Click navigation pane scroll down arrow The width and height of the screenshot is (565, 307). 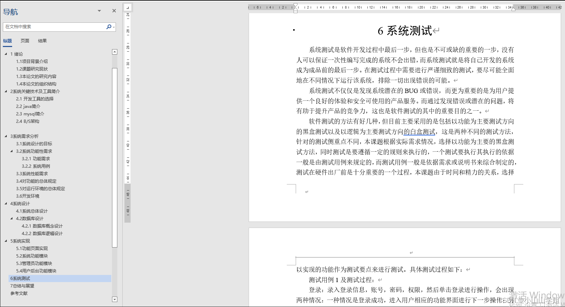(114, 300)
